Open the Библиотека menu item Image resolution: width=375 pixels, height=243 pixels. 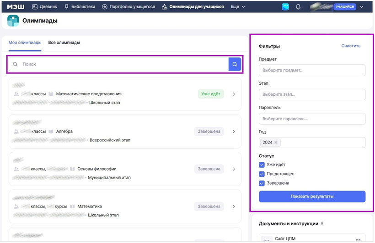tap(80, 7)
